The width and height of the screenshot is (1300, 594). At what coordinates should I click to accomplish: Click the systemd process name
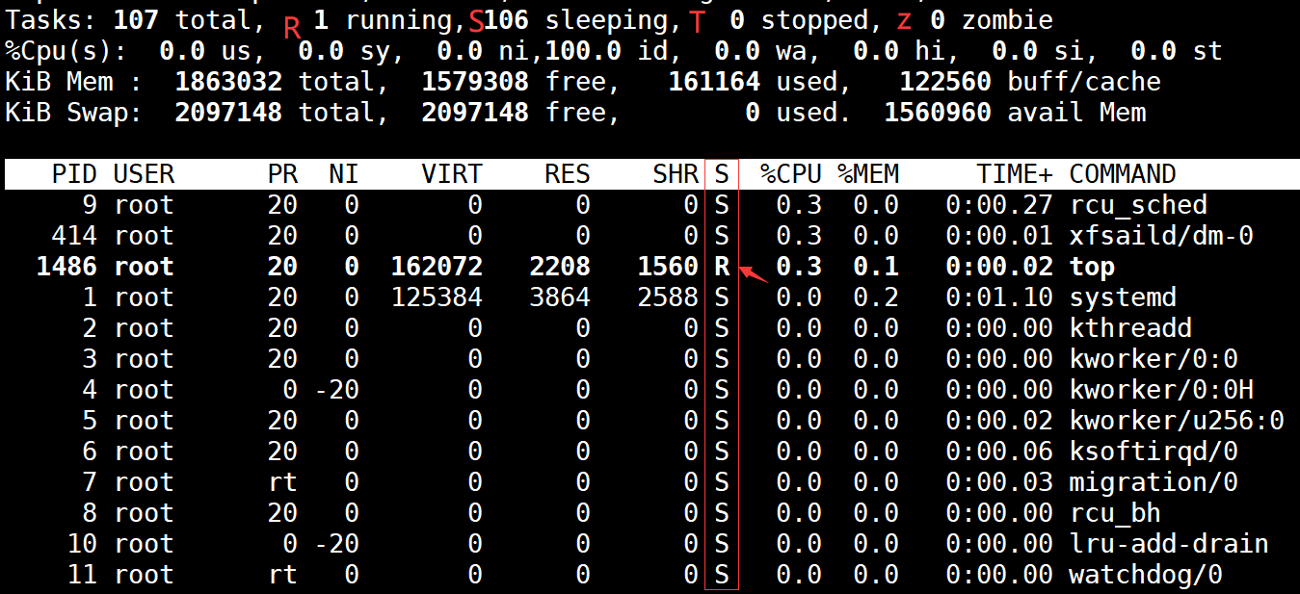tap(1123, 297)
